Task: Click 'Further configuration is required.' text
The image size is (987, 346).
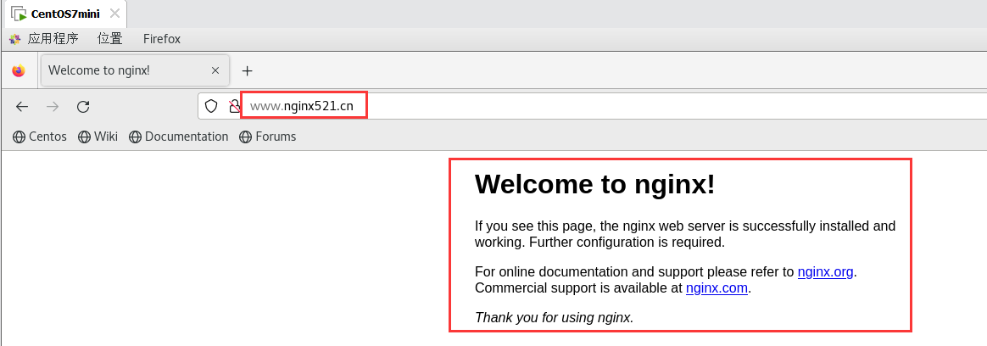Action: coord(627,243)
